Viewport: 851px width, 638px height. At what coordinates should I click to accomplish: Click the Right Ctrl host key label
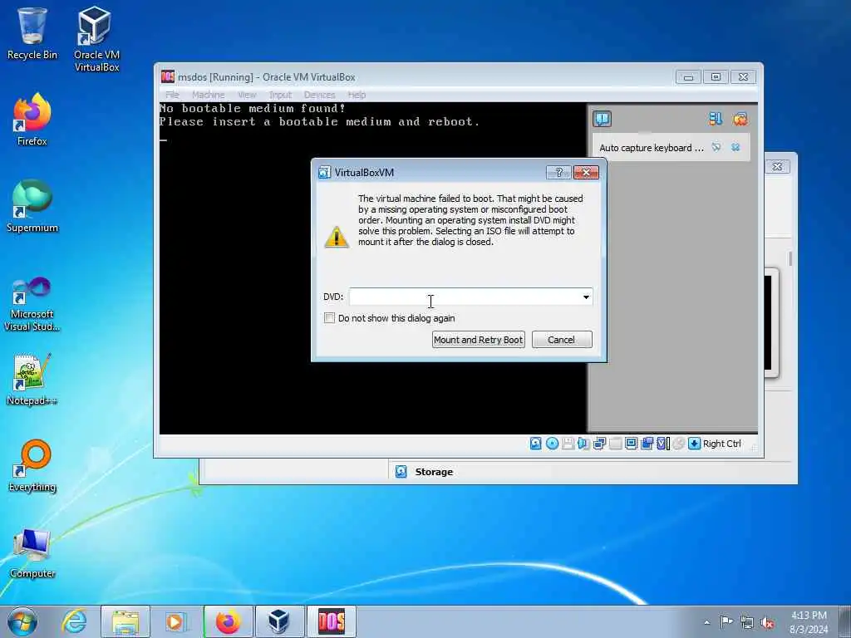[x=722, y=444]
